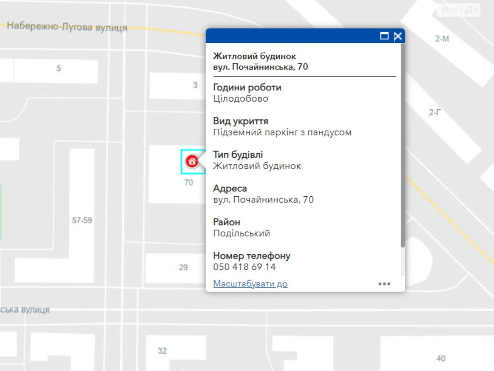Click 'Підземний паркінг з пандусом' text
The width and height of the screenshot is (494, 371).
[282, 132]
